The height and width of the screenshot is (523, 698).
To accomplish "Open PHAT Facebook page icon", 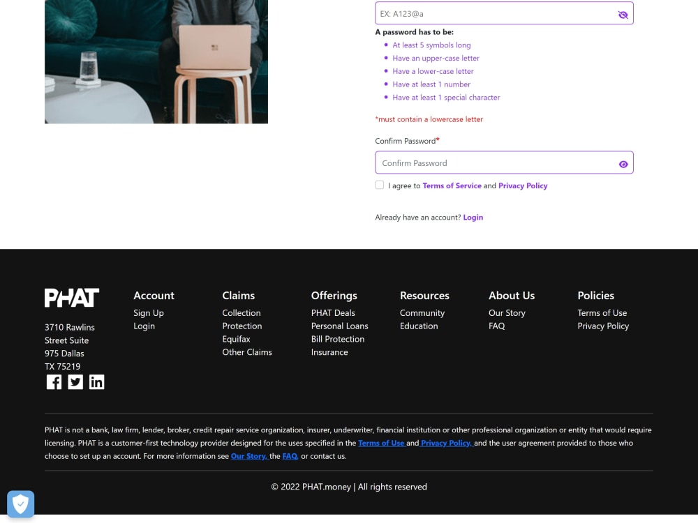I will pyautogui.click(x=54, y=382).
